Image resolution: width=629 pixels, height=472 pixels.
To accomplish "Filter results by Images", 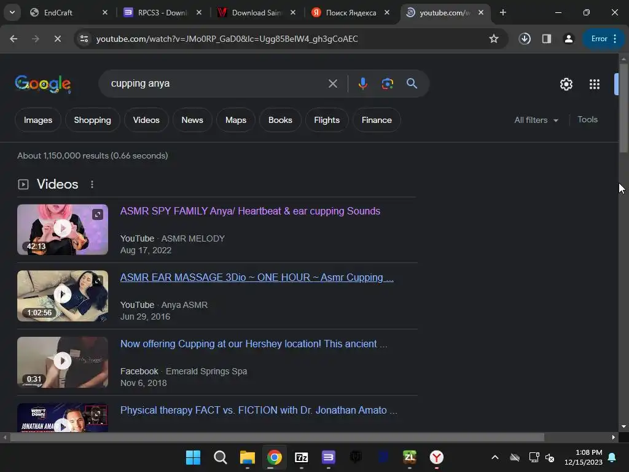I will (38, 120).
